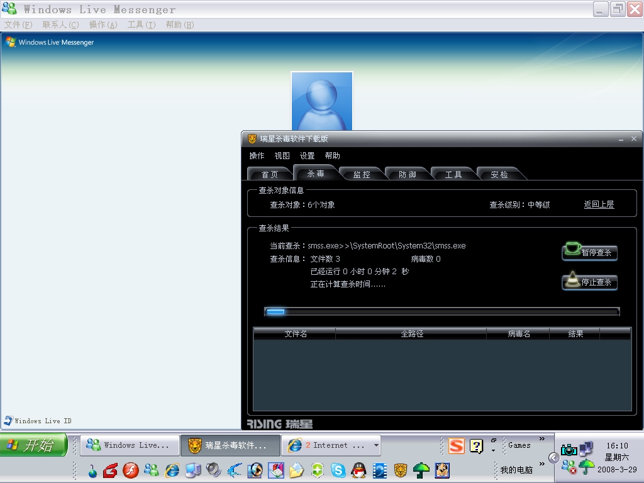Open Messenger 帮助(H) menu

coord(180,25)
